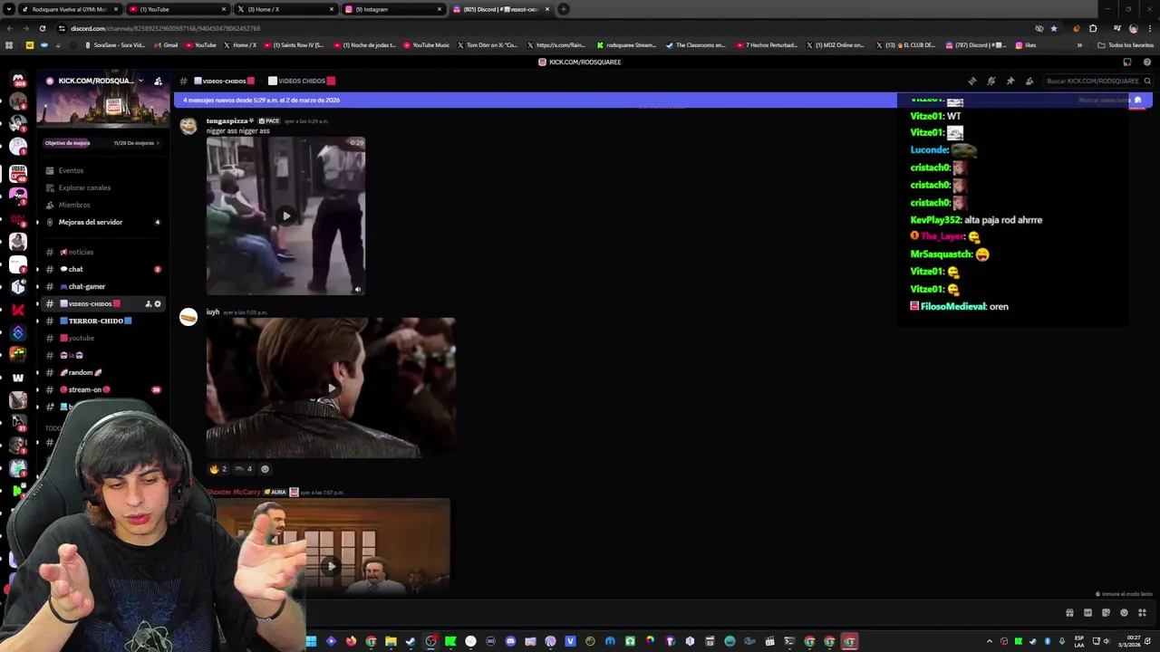Open the server with red K icon
The height and width of the screenshot is (652, 1160).
18,309
